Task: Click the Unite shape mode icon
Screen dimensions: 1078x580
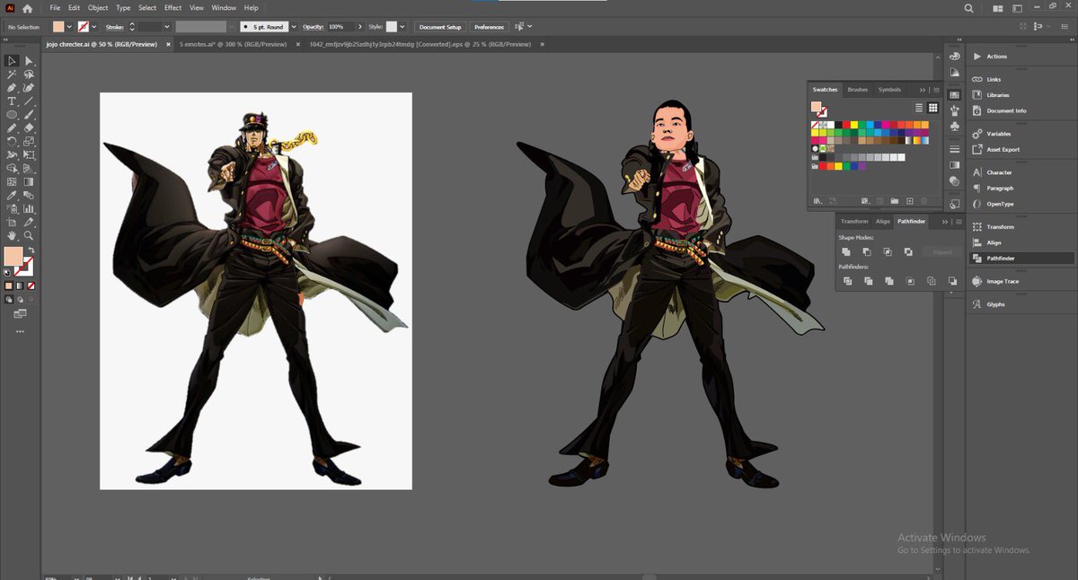Action: [x=846, y=252]
